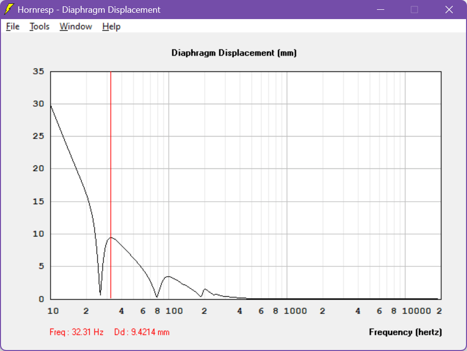Viewport: 467px width, 351px height.
Task: Click the x-axis label 100
Action: (x=174, y=311)
